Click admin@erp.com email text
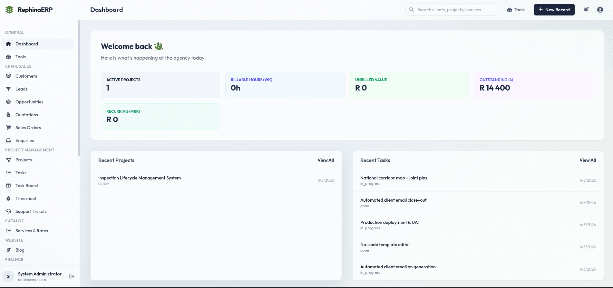The width and height of the screenshot is (613, 288). coord(32,280)
